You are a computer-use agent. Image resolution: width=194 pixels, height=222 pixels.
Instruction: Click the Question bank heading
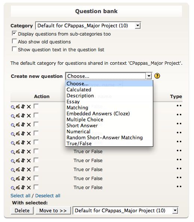(x=96, y=11)
